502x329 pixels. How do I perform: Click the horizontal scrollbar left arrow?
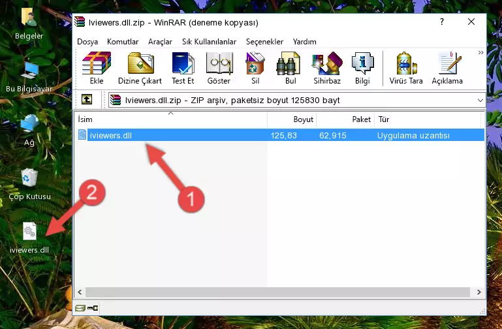80,292
